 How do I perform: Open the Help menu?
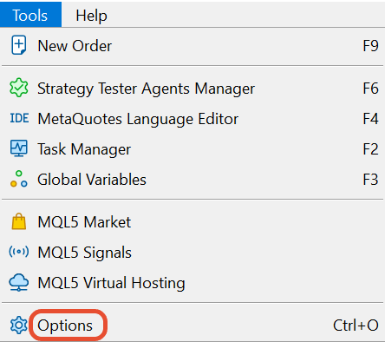(91, 15)
